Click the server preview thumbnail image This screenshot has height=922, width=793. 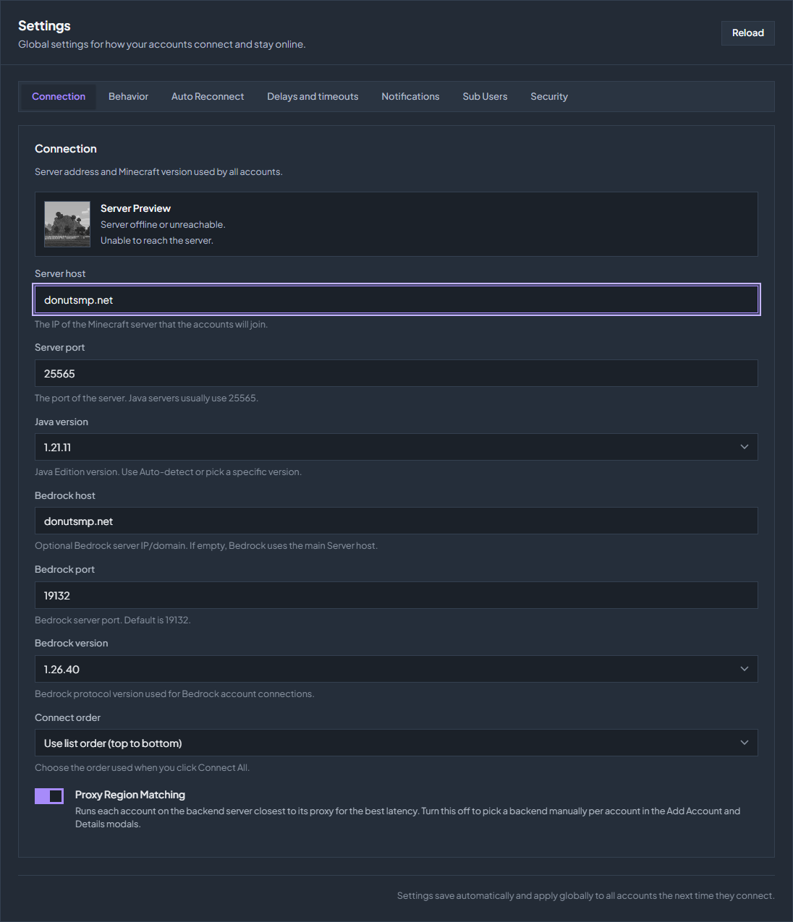point(67,224)
